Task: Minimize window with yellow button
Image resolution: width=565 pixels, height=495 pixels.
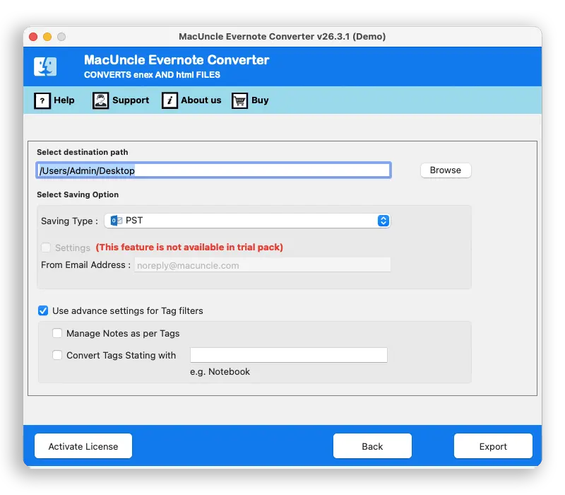Action: [47, 37]
